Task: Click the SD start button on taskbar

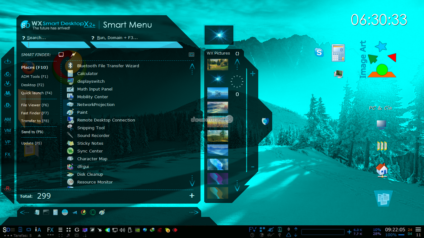Action: [x=7, y=230]
